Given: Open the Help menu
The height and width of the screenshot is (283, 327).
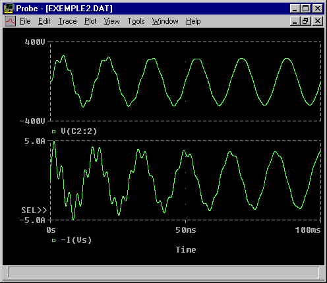Looking at the screenshot, I should click(193, 21).
